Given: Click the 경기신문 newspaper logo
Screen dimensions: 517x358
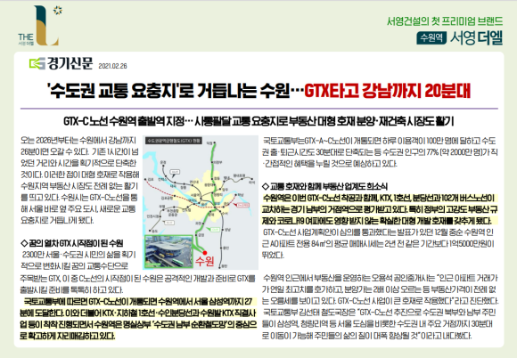Looking at the screenshot, I should coord(61,63).
